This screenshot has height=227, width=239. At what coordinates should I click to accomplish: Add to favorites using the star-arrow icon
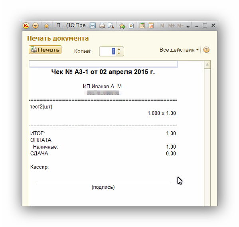(x=122, y=26)
